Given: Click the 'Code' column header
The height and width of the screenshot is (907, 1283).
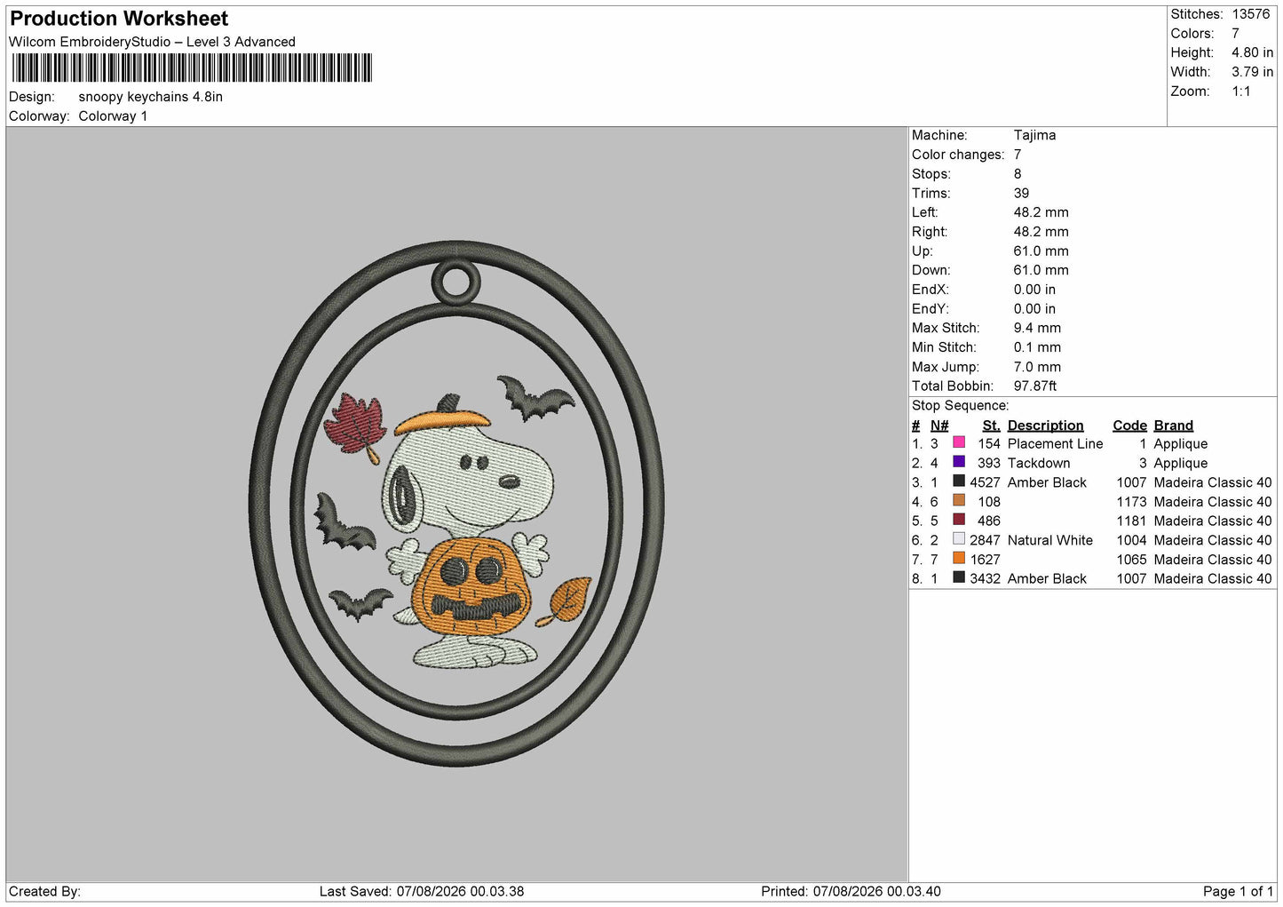Looking at the screenshot, I should tap(1129, 426).
